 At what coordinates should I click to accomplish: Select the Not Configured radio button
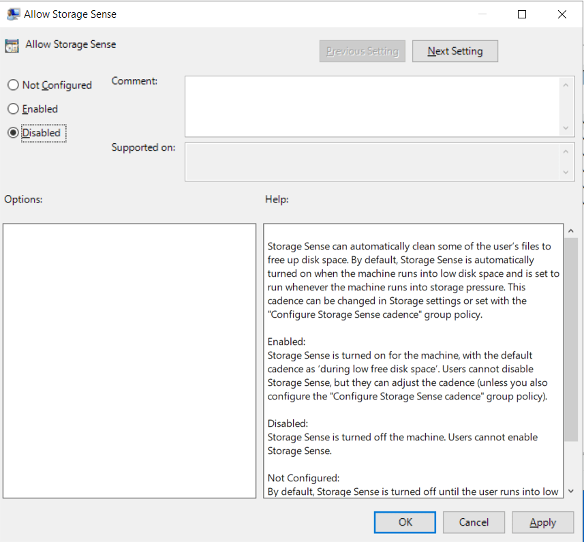point(12,85)
